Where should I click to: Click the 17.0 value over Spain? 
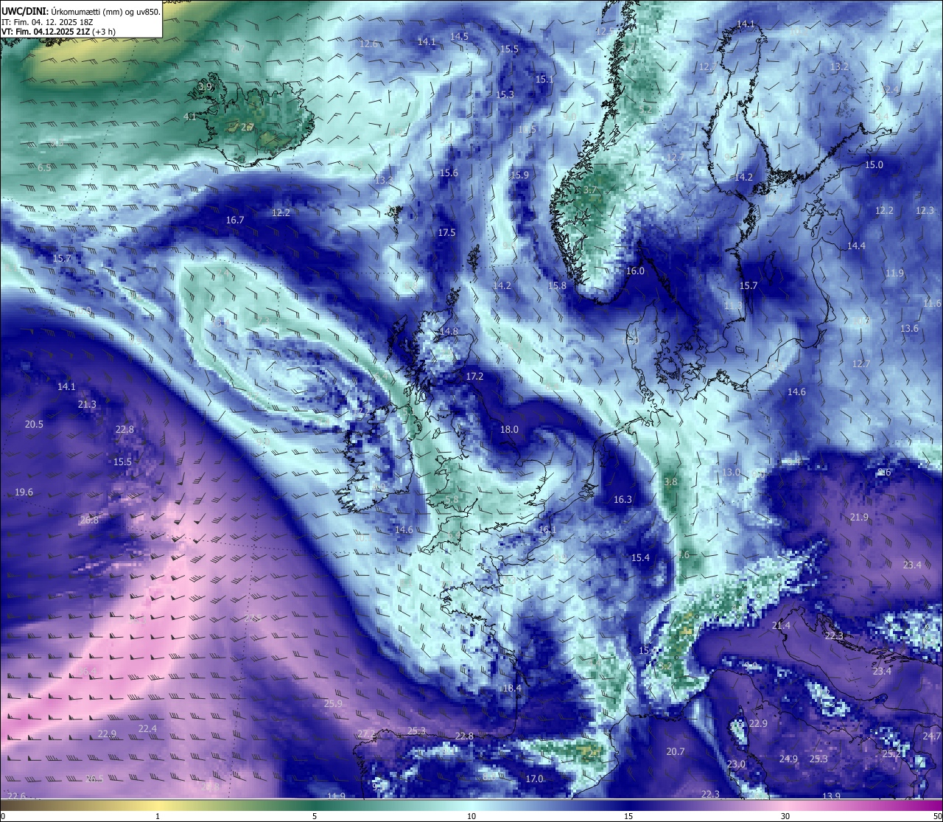[534, 779]
